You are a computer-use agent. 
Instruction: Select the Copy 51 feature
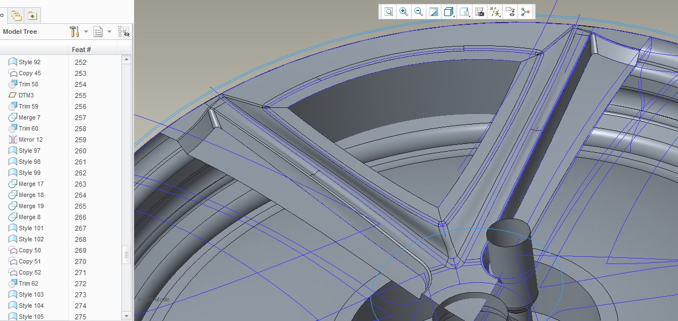pos(24,261)
